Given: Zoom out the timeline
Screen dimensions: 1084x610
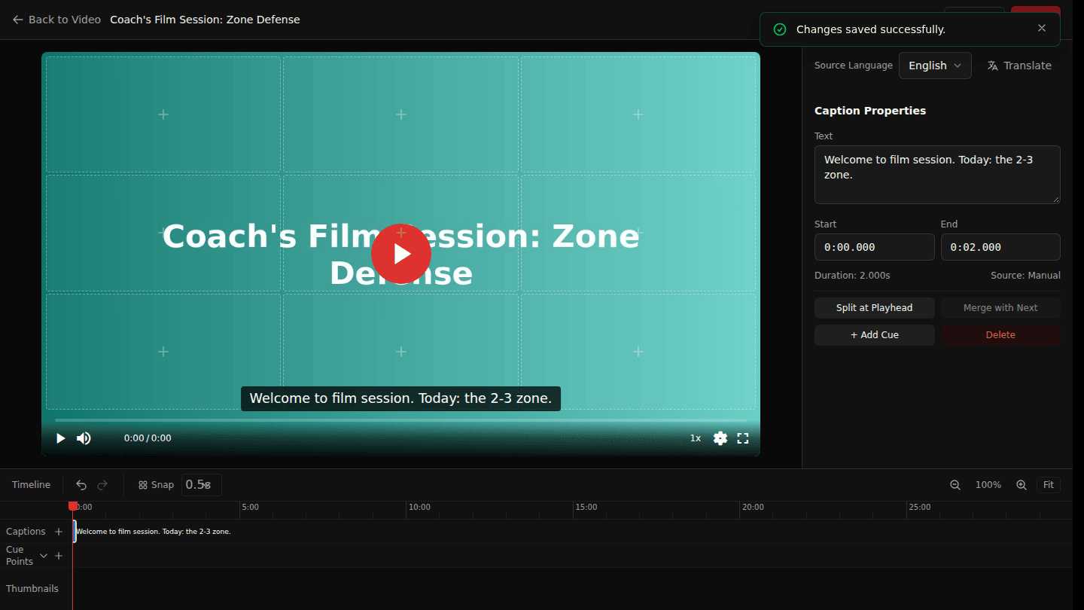Looking at the screenshot, I should [955, 485].
